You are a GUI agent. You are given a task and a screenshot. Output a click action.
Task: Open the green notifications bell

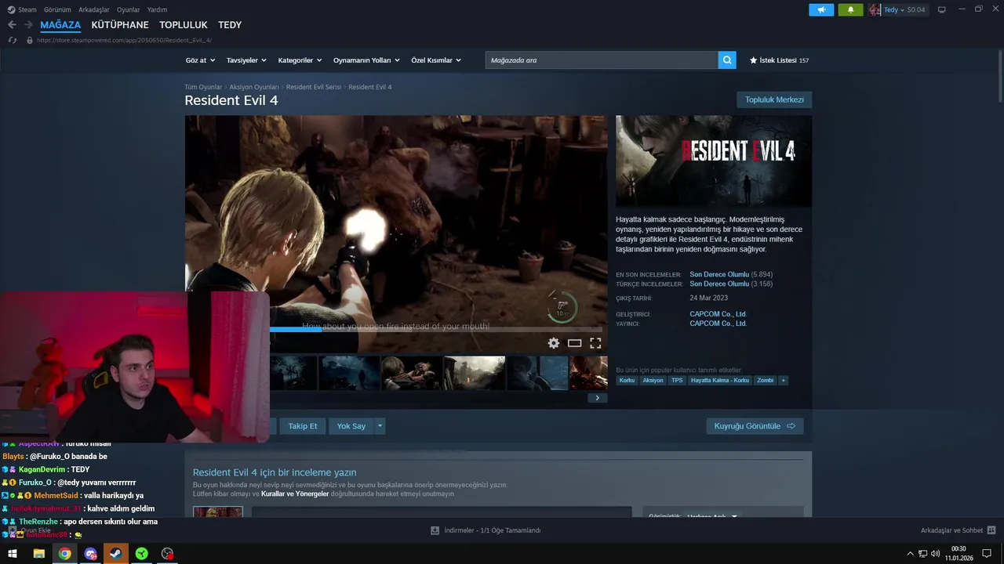pyautogui.click(x=850, y=9)
